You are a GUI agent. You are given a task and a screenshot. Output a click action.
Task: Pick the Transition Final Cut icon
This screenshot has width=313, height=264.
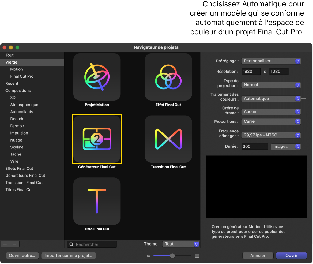click(x=168, y=139)
